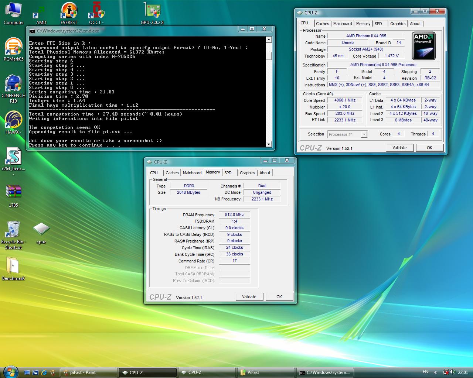Click cmd window scrollbar down arrow
The image size is (473, 378).
coord(269,144)
